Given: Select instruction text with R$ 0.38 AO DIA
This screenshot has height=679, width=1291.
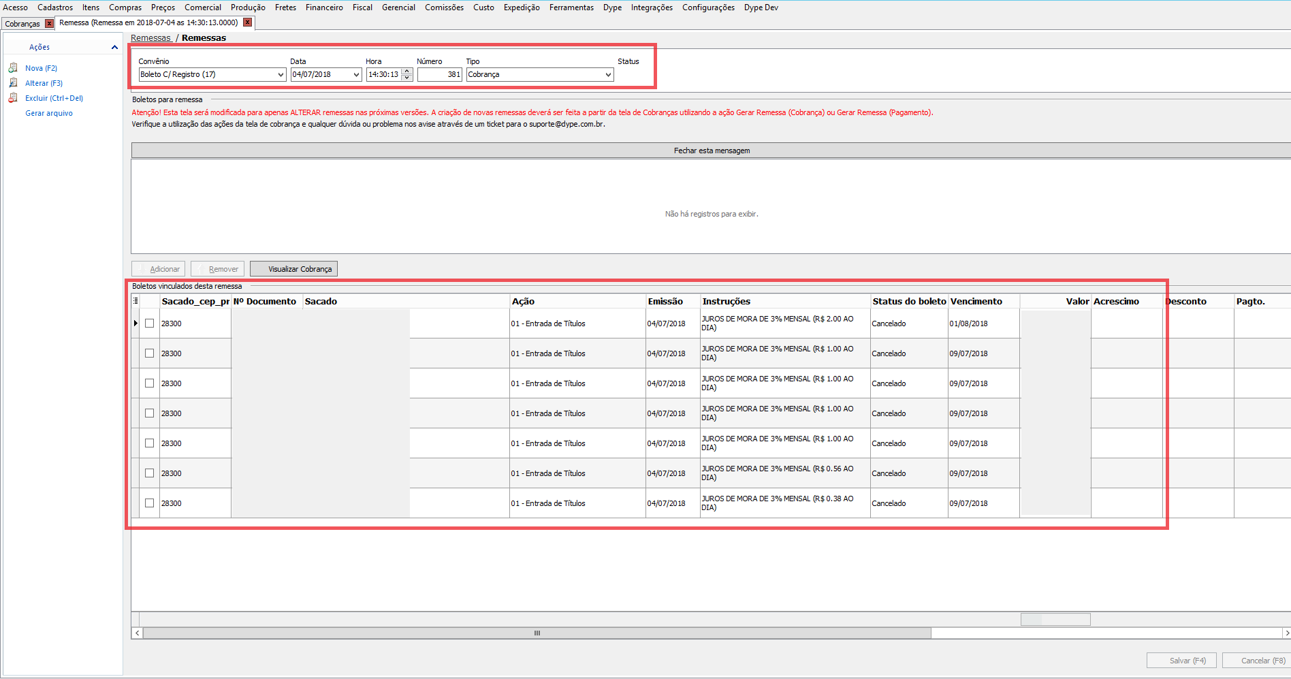Looking at the screenshot, I should pyautogui.click(x=777, y=503).
